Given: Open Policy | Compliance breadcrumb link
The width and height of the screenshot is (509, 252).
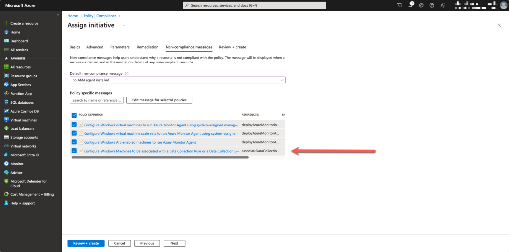Looking at the screenshot, I should pyautogui.click(x=100, y=16).
